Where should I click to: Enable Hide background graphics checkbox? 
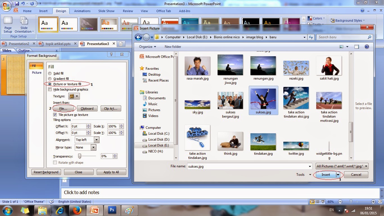tap(50, 89)
